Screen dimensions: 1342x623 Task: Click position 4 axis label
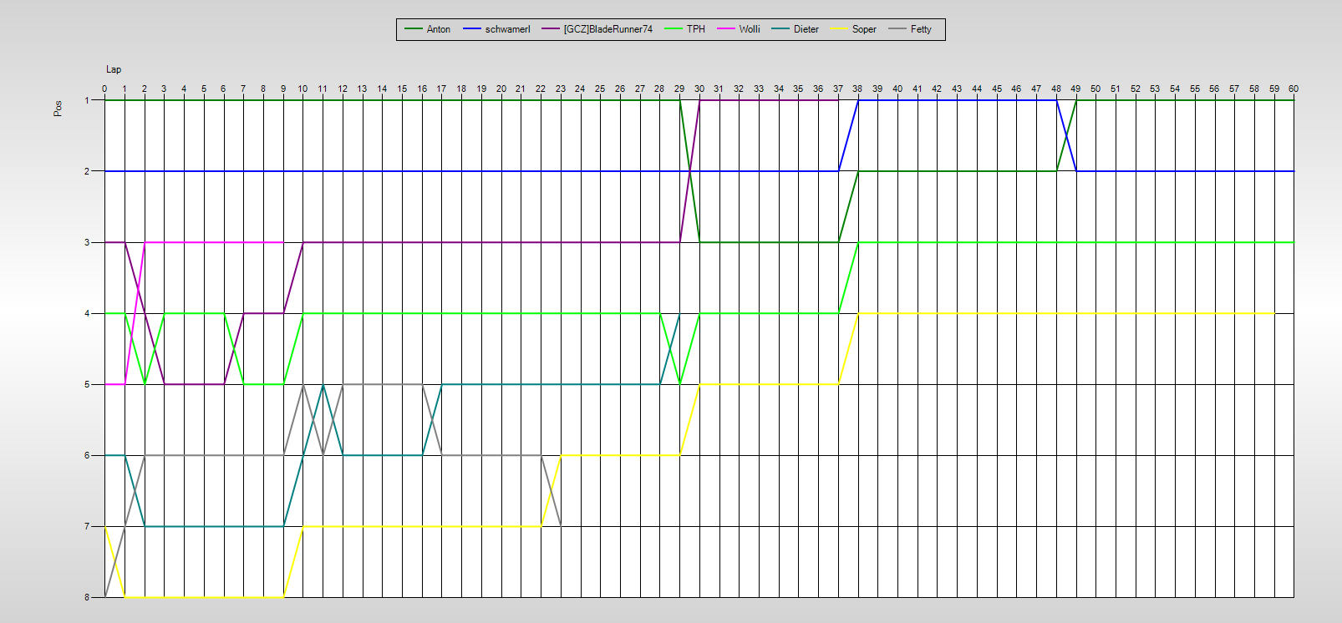[x=87, y=313]
